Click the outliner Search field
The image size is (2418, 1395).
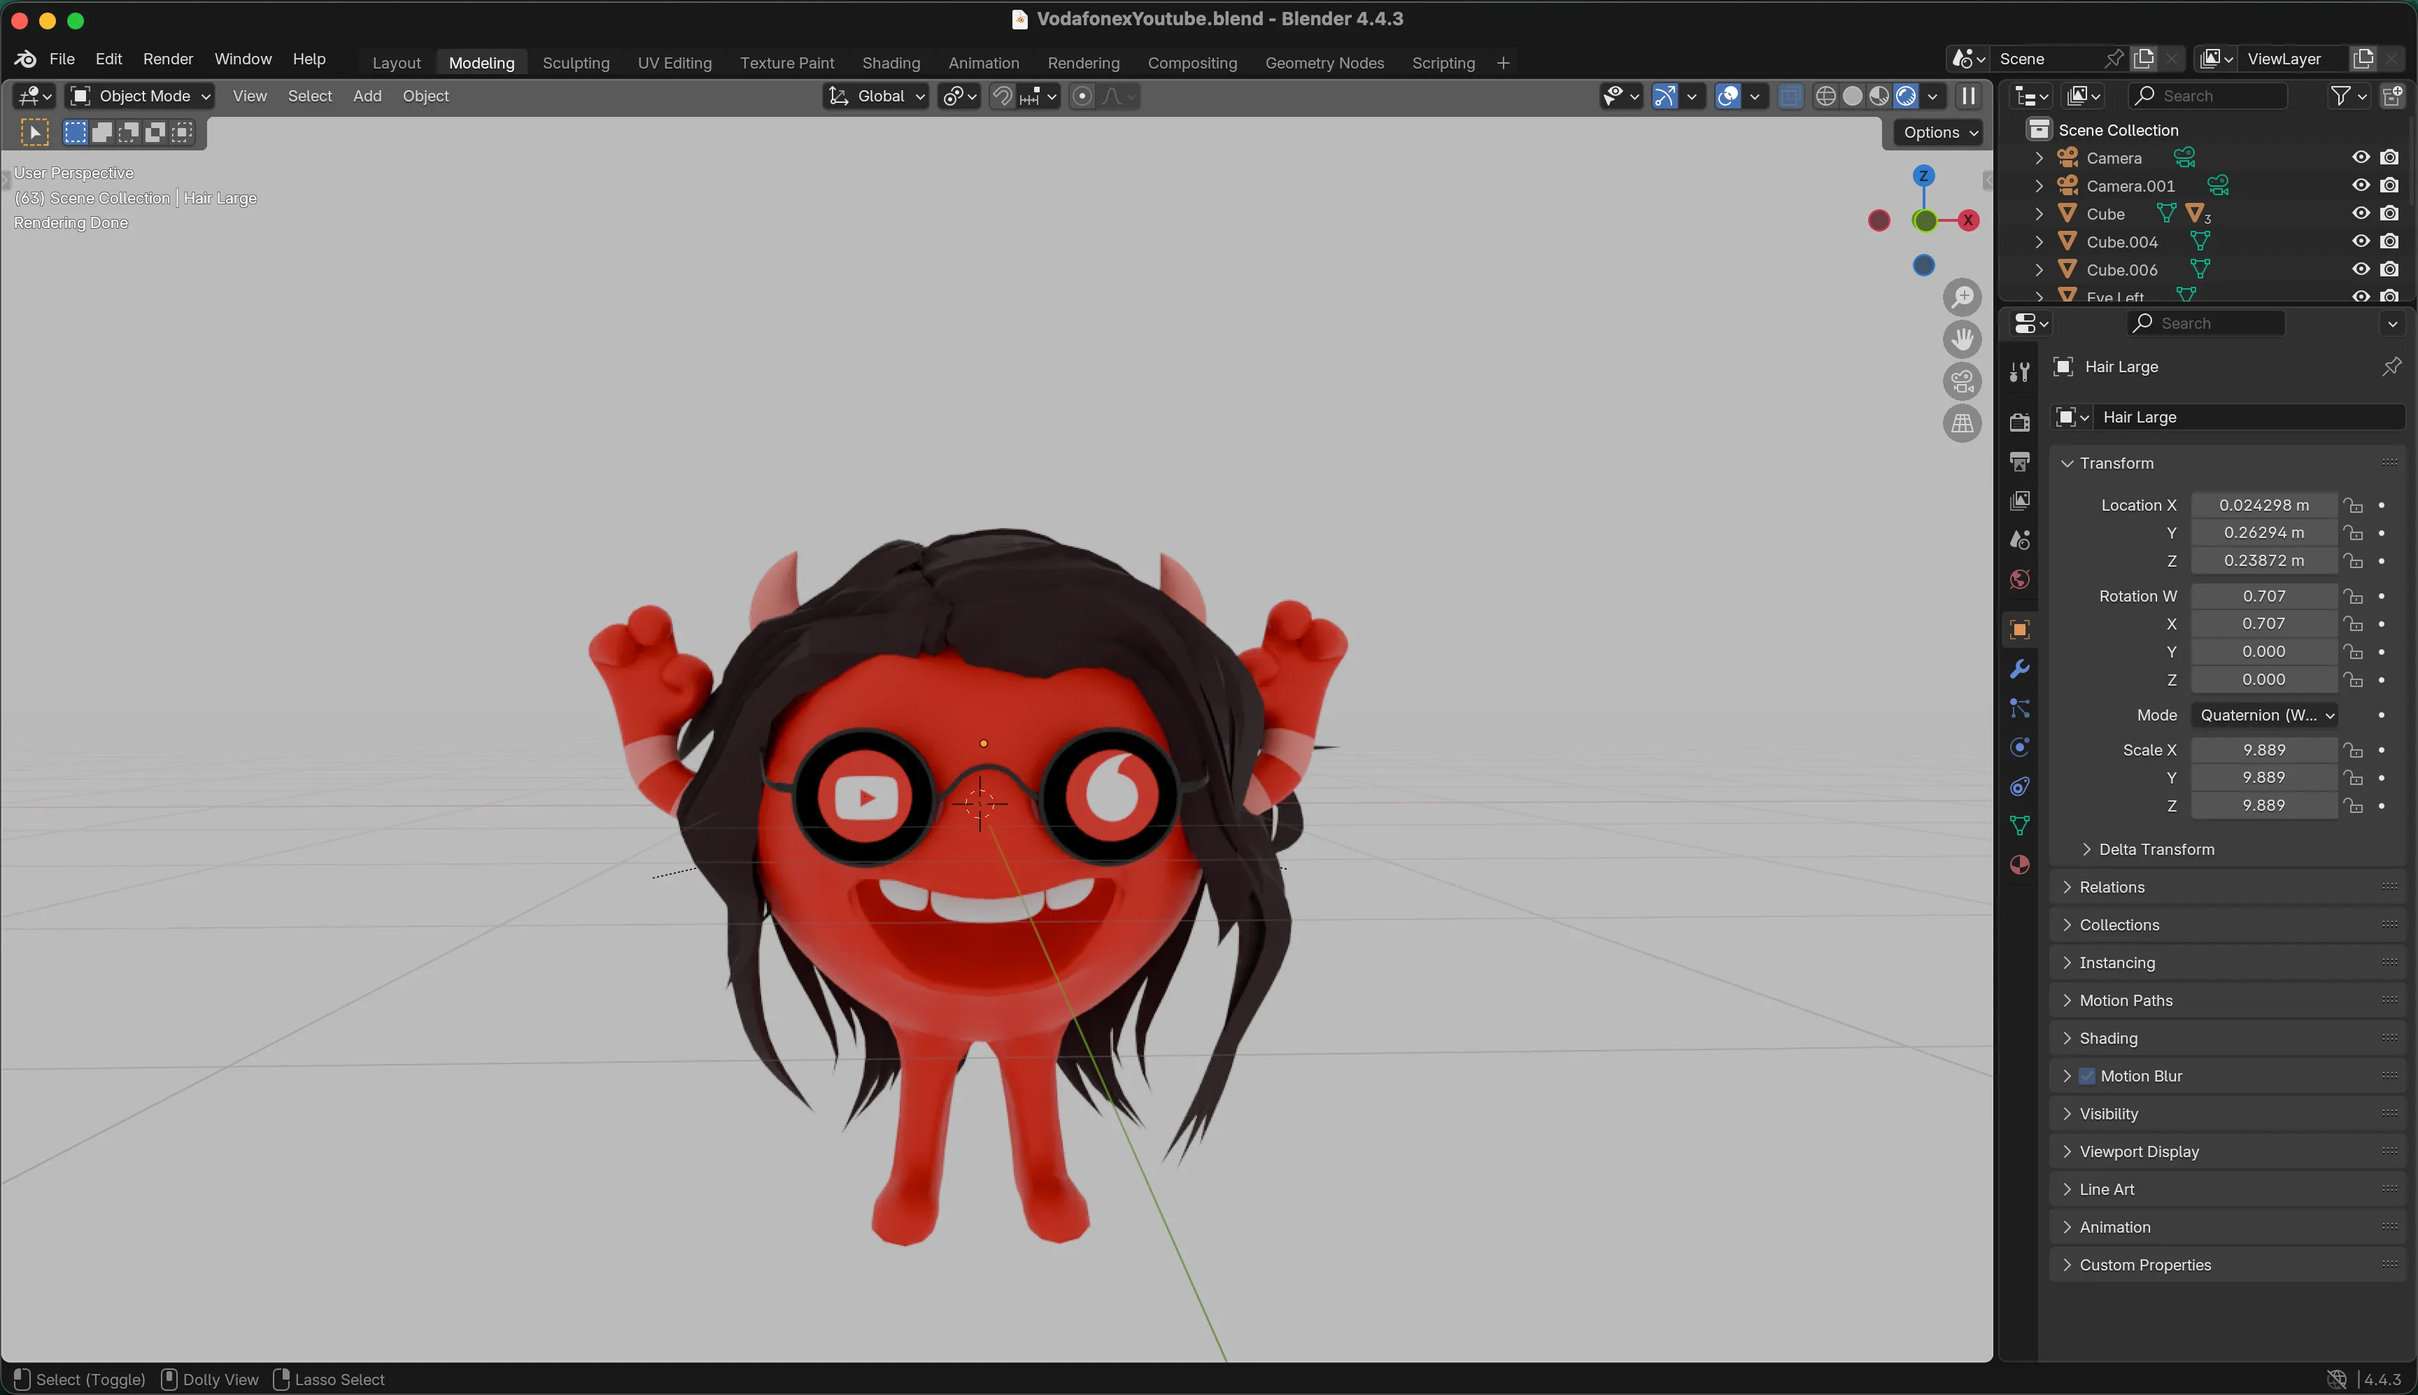point(2207,96)
